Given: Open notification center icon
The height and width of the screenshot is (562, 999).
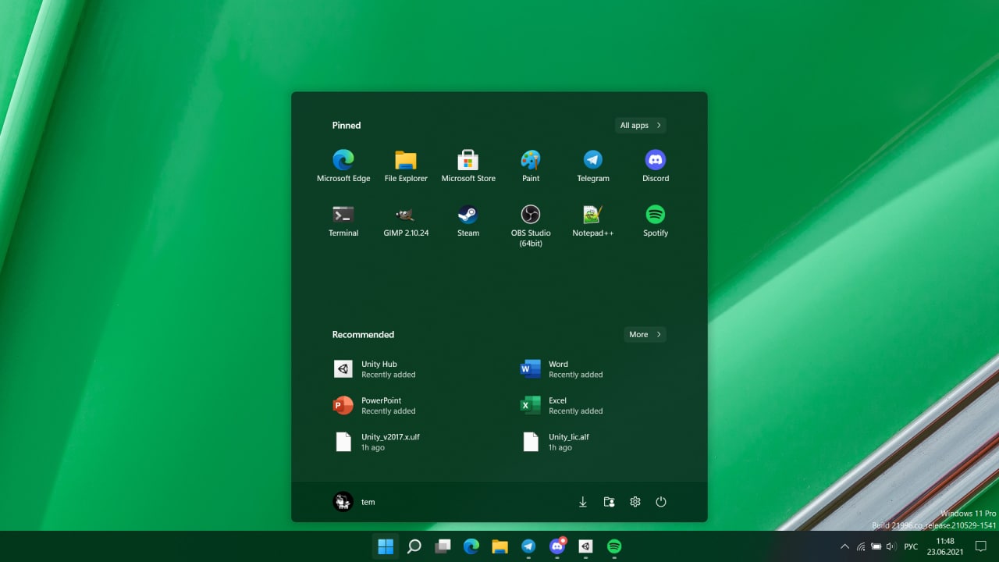Looking at the screenshot, I should [x=982, y=546].
